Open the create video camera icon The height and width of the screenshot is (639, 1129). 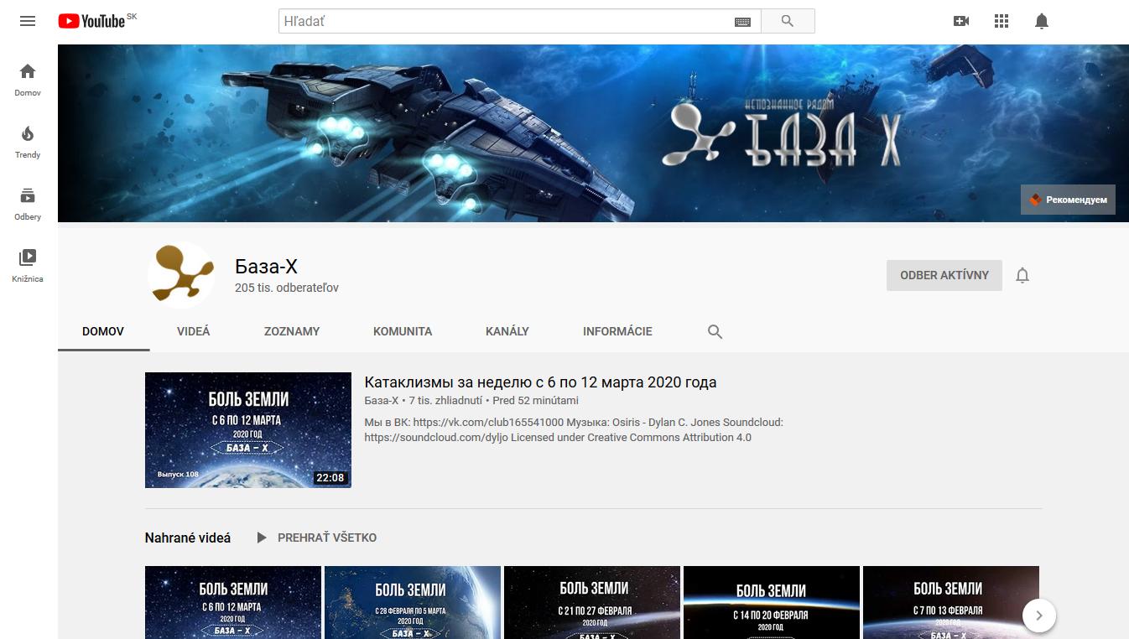[x=961, y=21]
